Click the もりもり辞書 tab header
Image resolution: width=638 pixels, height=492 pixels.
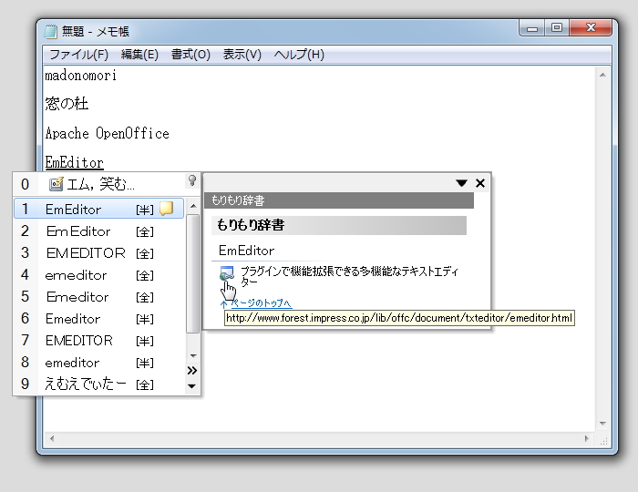click(339, 200)
